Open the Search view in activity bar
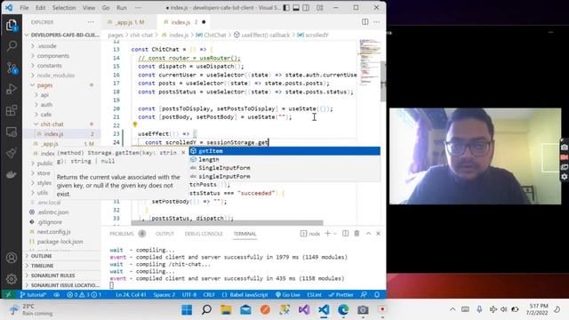This screenshot has height=320, width=569. tap(12, 46)
